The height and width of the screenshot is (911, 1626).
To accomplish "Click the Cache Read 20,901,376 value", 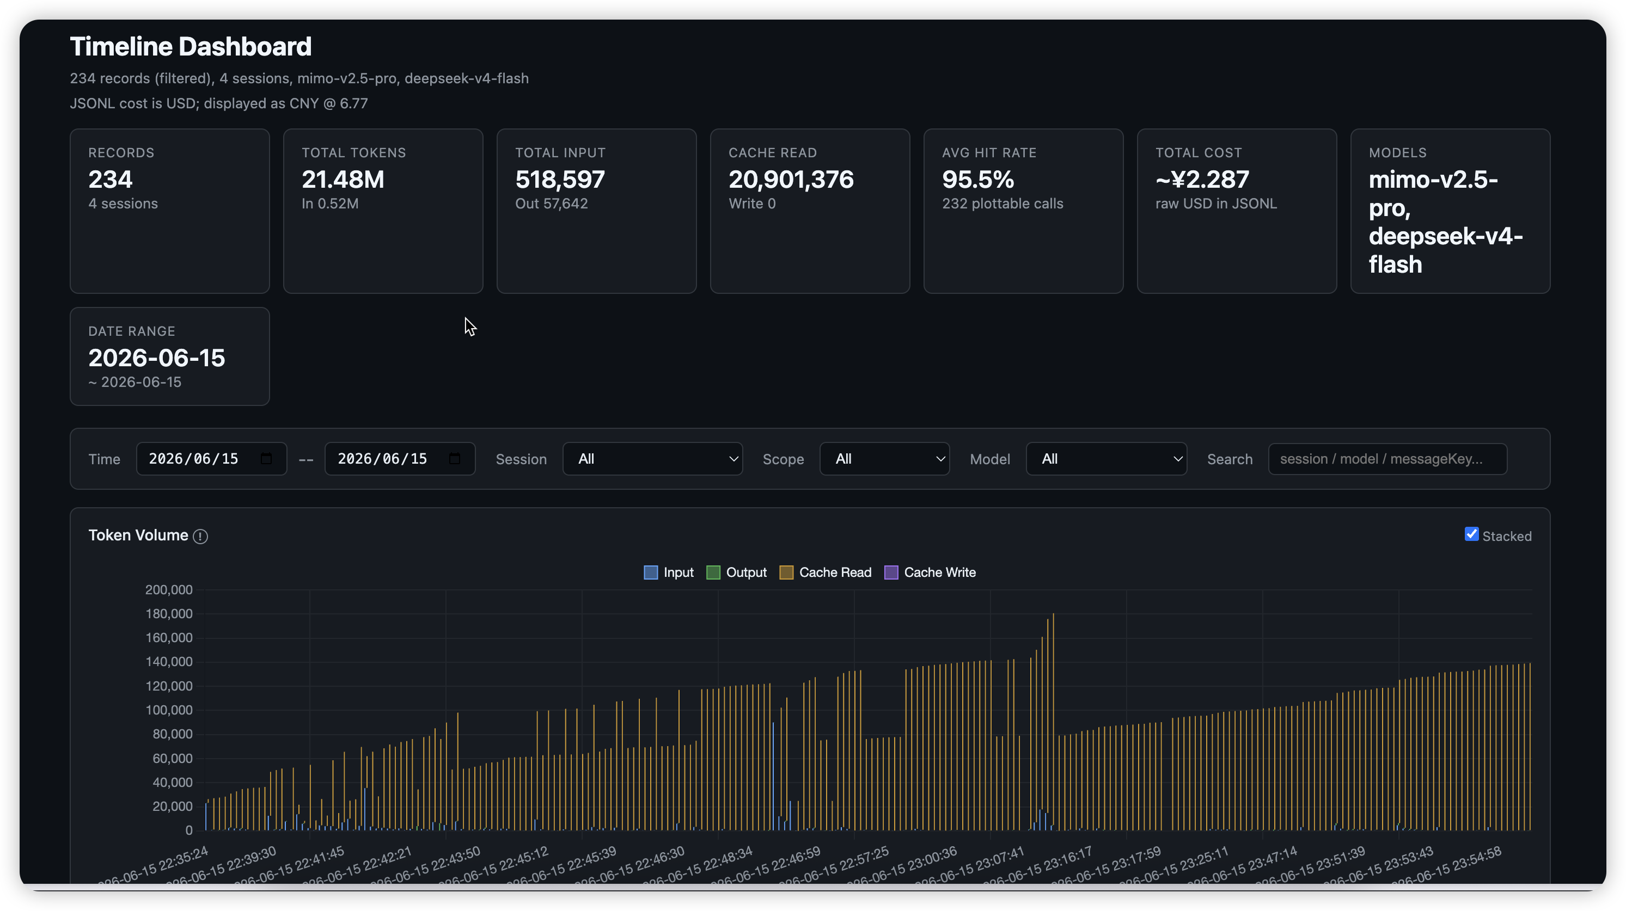I will [791, 180].
